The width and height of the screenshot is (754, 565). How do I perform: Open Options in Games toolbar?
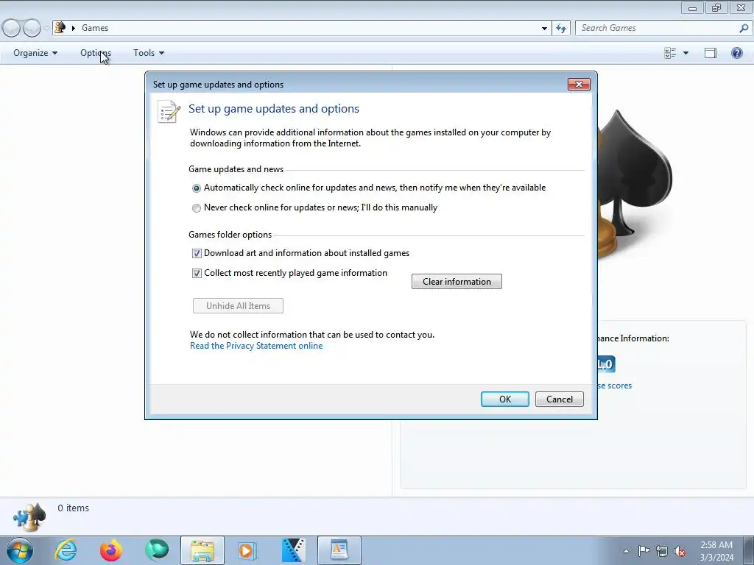96,53
